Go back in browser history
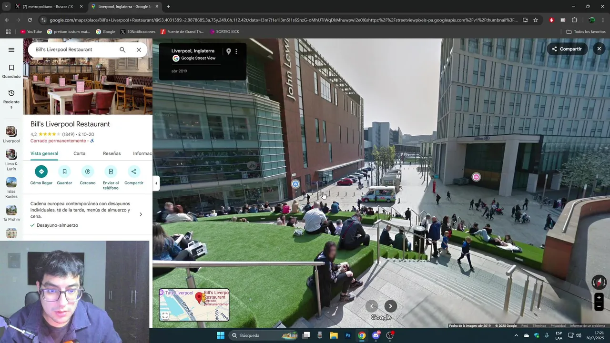 (x=7, y=20)
